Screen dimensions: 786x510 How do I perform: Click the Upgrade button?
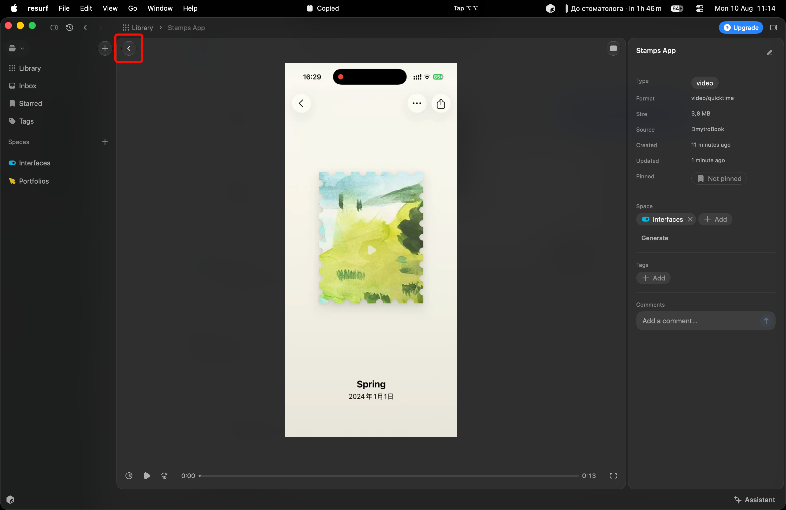741,28
